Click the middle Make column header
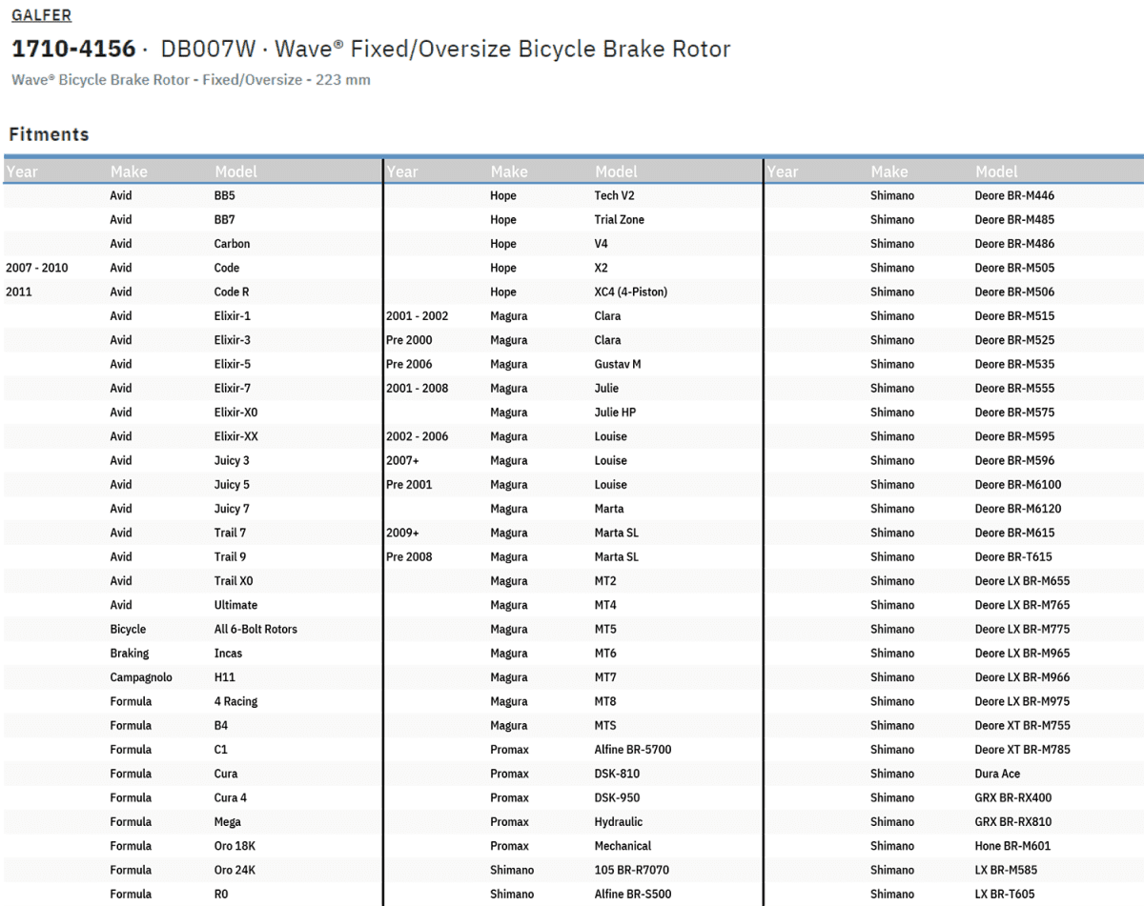The image size is (1144, 906). tap(509, 171)
